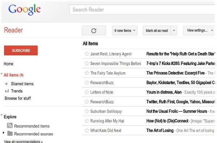Image resolution: width=217 pixels, height=143 pixels.
Task: Select All items (9) in sidebar
Action: click(x=14, y=75)
